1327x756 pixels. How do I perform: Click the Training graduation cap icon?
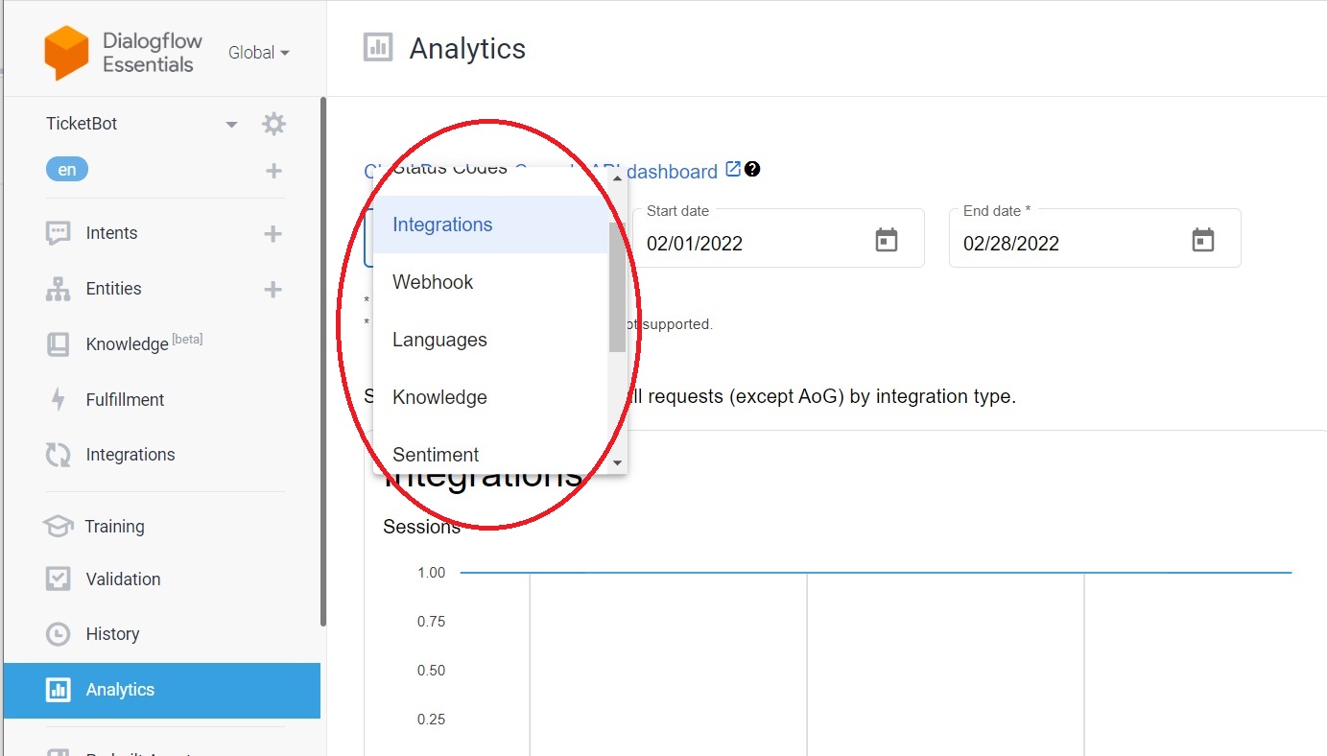(x=59, y=526)
